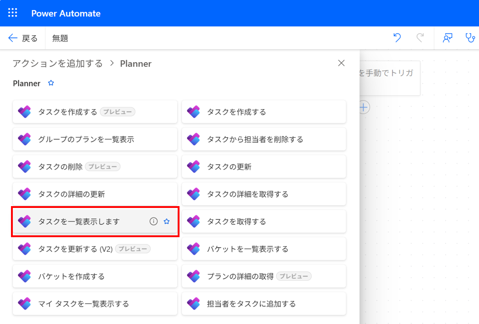Select the manual trigger card on canvas
This screenshot has width=479, height=324.
[x=390, y=78]
